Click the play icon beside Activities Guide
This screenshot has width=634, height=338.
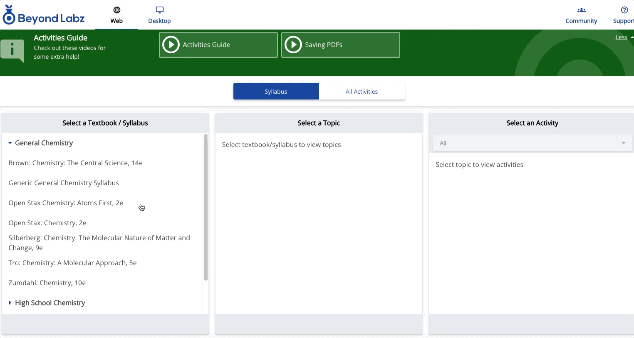171,45
